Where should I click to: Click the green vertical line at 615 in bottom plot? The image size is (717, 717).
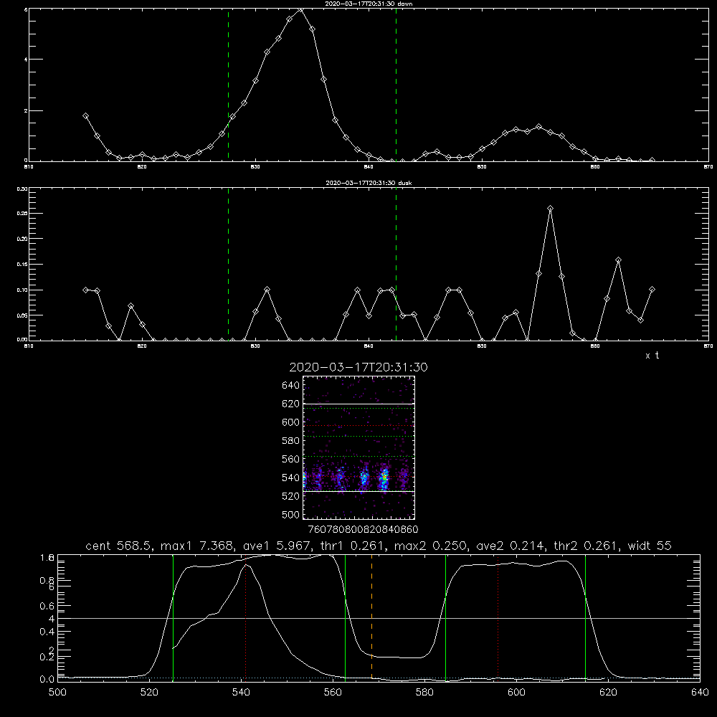click(x=585, y=617)
